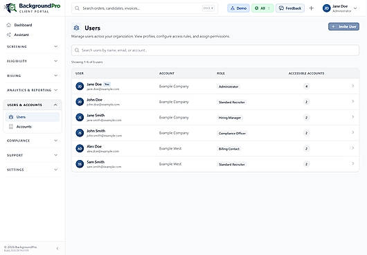Image resolution: width=367 pixels, height=255 pixels.
Task: Expand the Support section
Action: [33, 155]
